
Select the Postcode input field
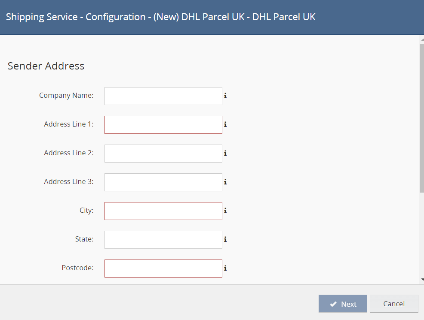point(163,269)
